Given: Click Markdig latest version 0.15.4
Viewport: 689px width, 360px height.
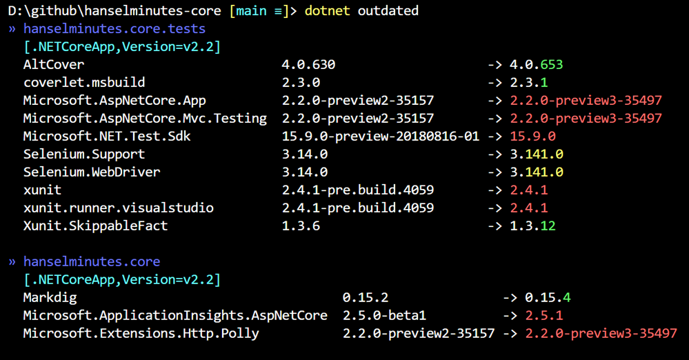Looking at the screenshot, I should [548, 297].
